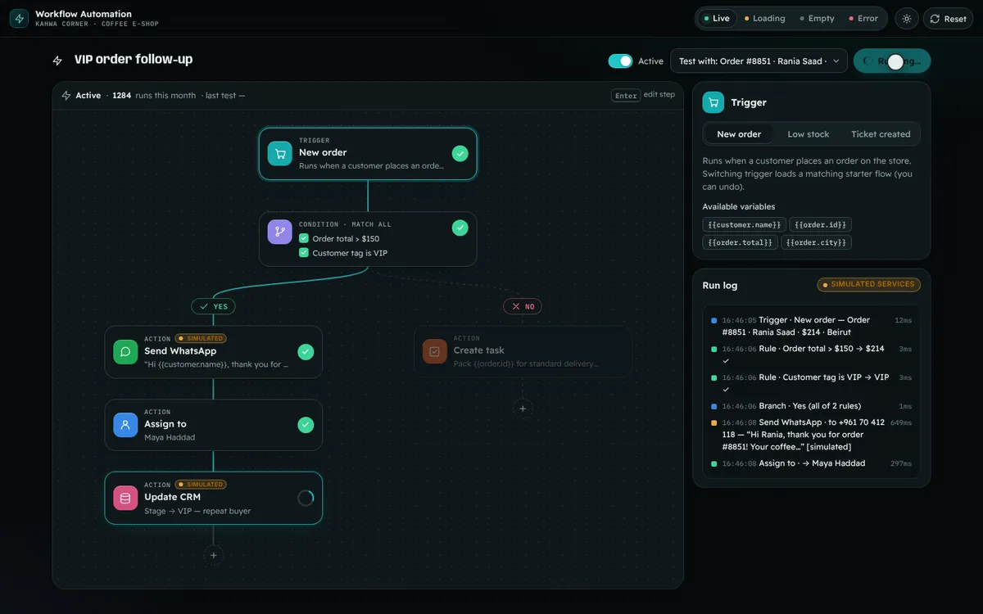The height and width of the screenshot is (614, 983).
Task: Add a step below Update CRM
Action: 214,555
